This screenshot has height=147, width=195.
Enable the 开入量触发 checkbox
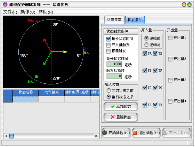[x=109, y=45]
